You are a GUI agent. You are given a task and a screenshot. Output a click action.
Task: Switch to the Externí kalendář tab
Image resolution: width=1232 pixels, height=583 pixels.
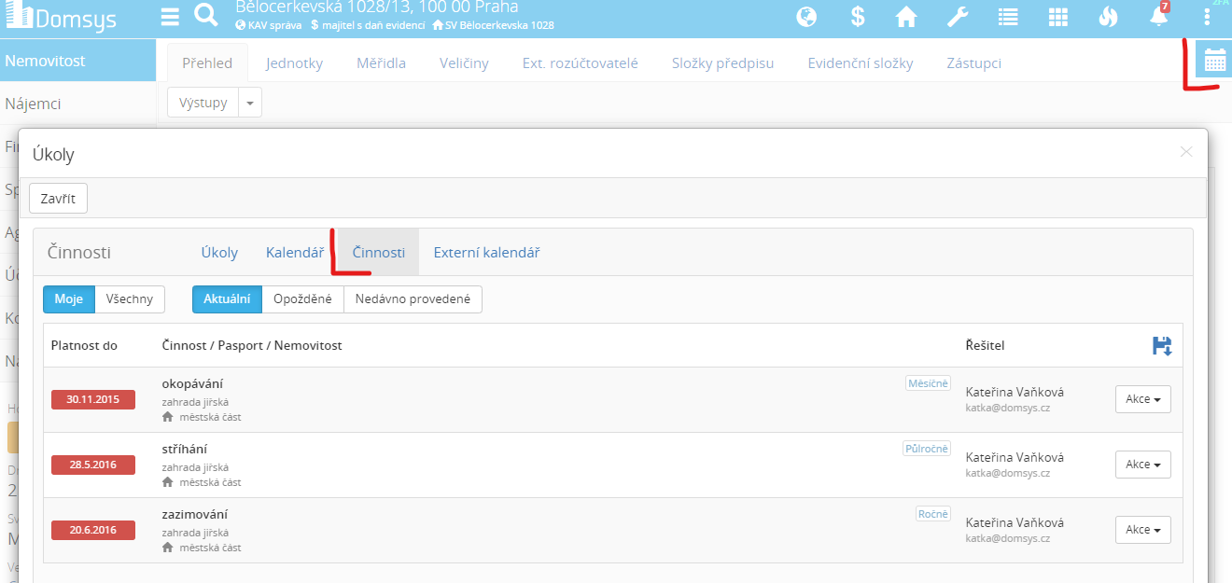tap(486, 252)
